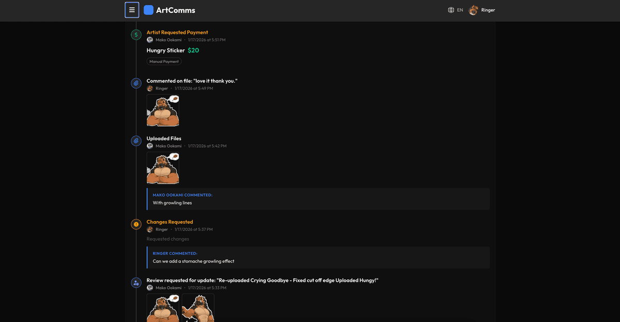The image size is (620, 322).
Task: Click the Manual Payment badge
Action: (164, 61)
